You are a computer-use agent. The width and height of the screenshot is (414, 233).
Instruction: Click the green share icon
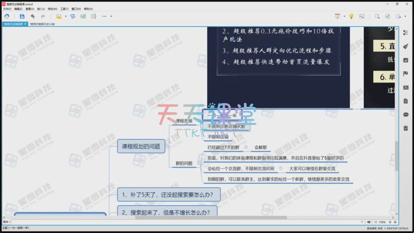click(388, 16)
